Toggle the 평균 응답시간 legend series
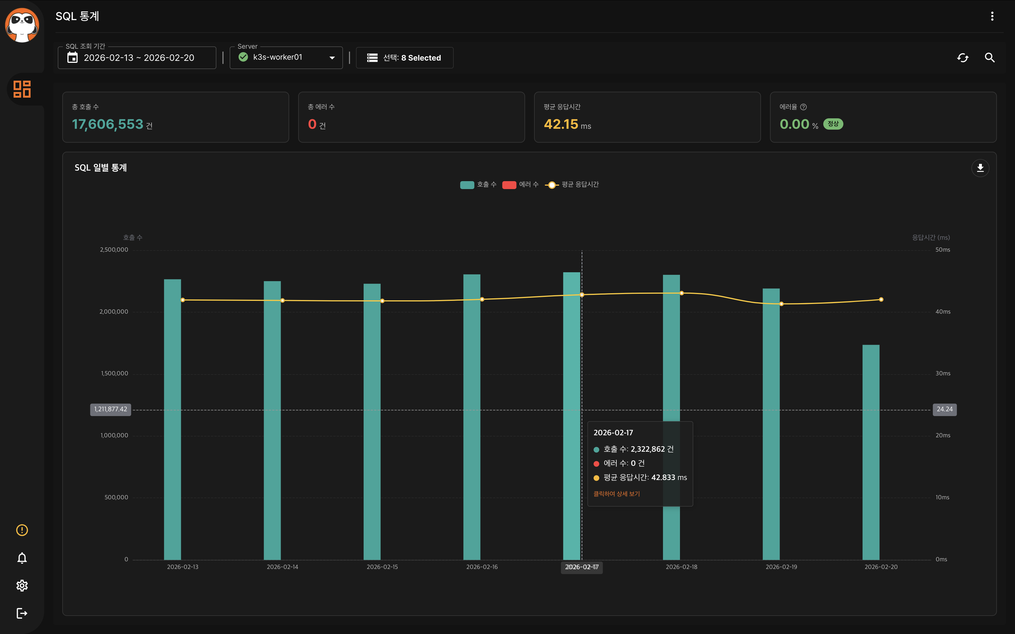Image resolution: width=1015 pixels, height=634 pixels. (x=572, y=185)
